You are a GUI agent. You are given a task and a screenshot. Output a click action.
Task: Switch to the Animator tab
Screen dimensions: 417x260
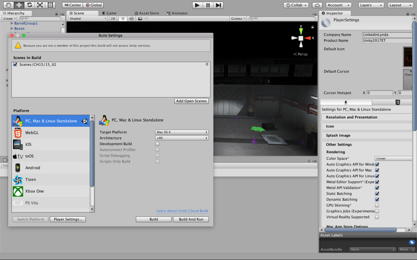point(177,13)
